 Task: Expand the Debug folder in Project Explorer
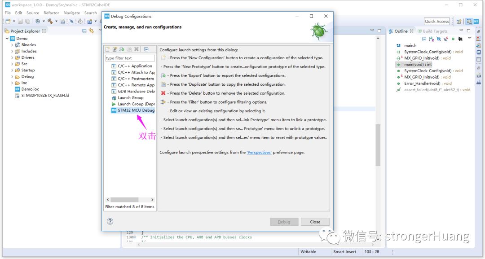12,77
